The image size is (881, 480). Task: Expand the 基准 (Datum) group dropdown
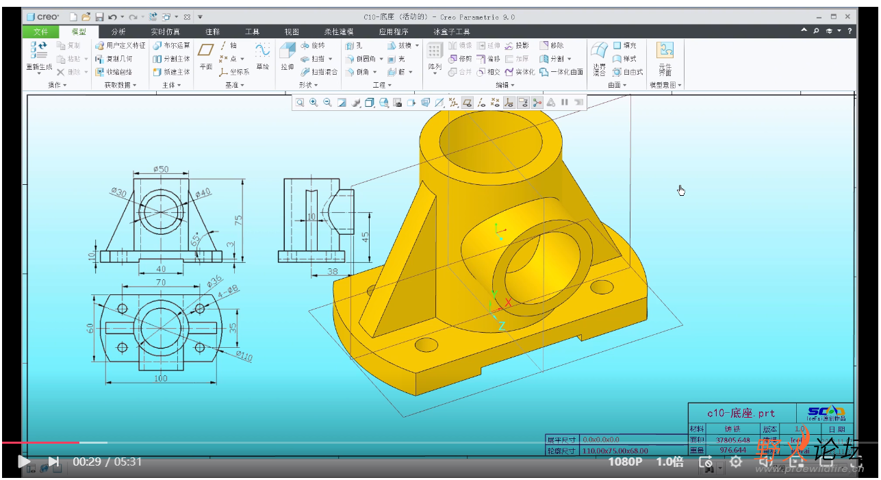[x=235, y=85]
